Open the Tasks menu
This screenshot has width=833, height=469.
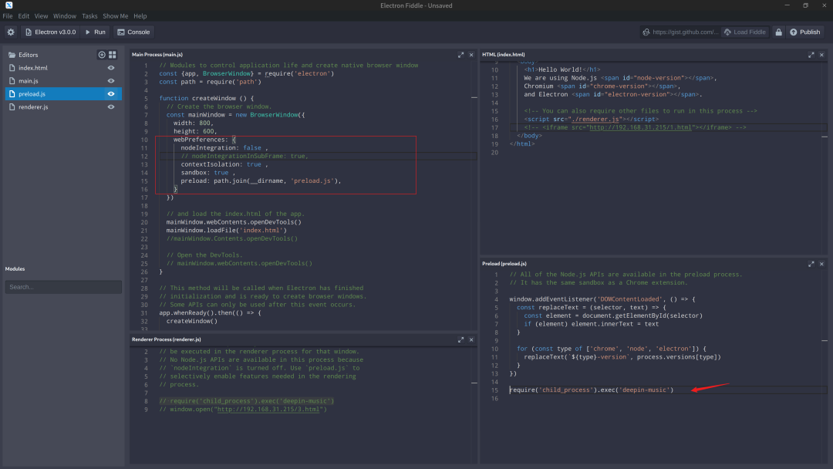point(89,15)
